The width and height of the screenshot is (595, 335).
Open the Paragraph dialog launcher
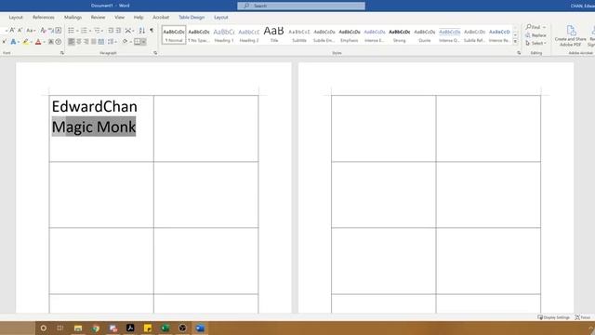click(x=155, y=53)
